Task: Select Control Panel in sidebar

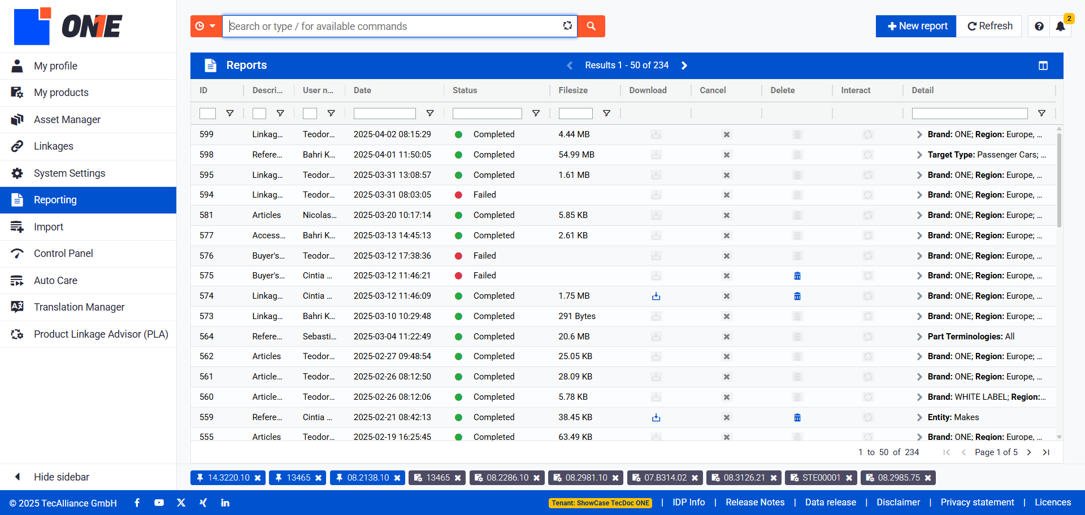Action: tap(88, 254)
